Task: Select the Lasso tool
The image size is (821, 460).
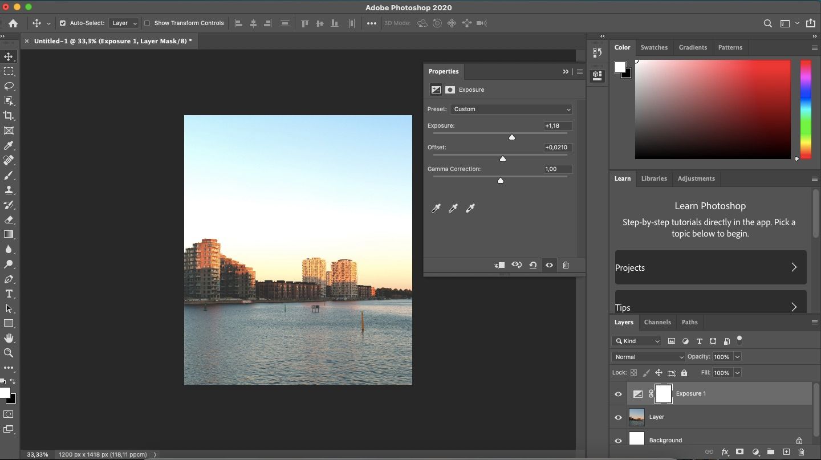Action: point(9,86)
